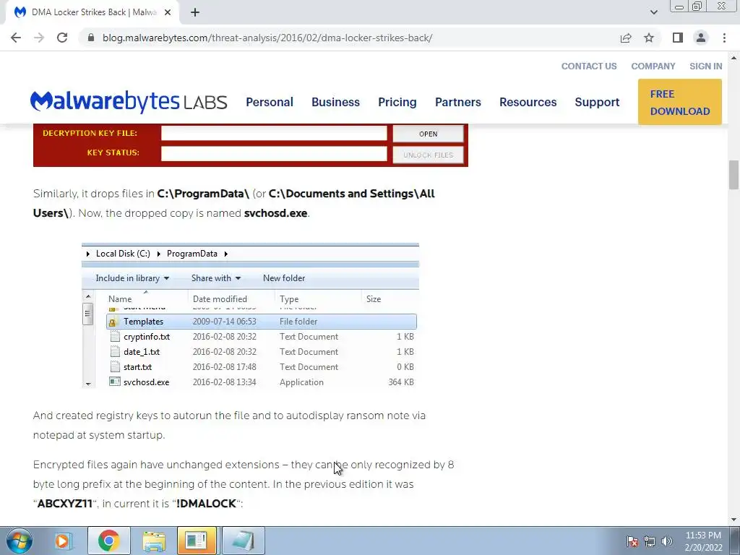This screenshot has height=555, width=740.
Task: Open the CONTACT US link
Action: pos(589,66)
